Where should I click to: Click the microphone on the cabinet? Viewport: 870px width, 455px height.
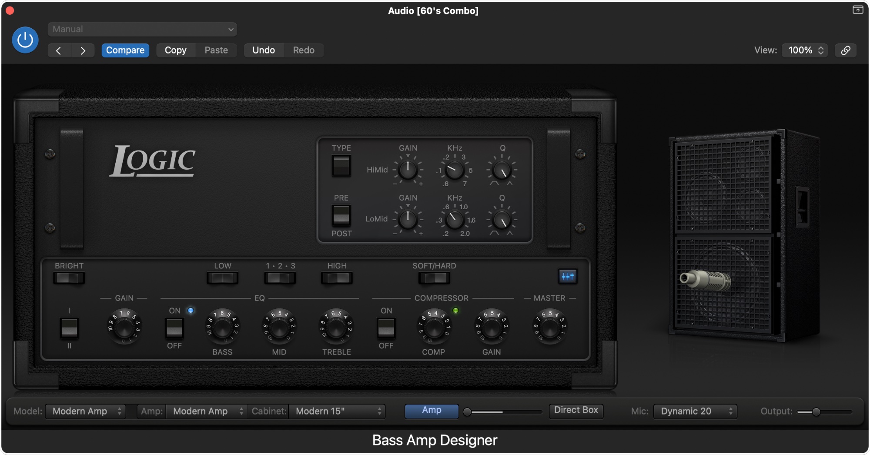[705, 280]
